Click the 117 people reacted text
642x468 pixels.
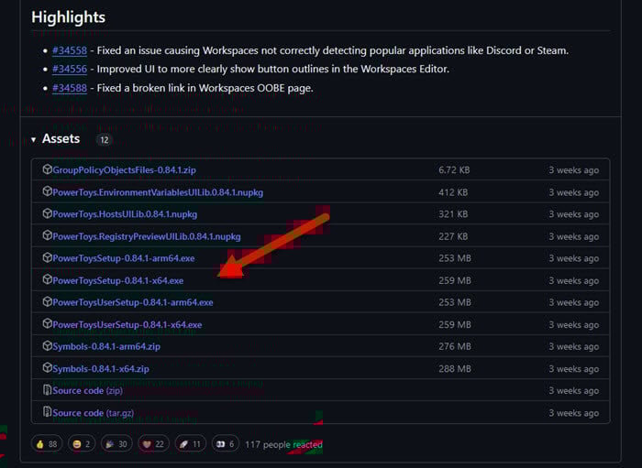point(283,445)
